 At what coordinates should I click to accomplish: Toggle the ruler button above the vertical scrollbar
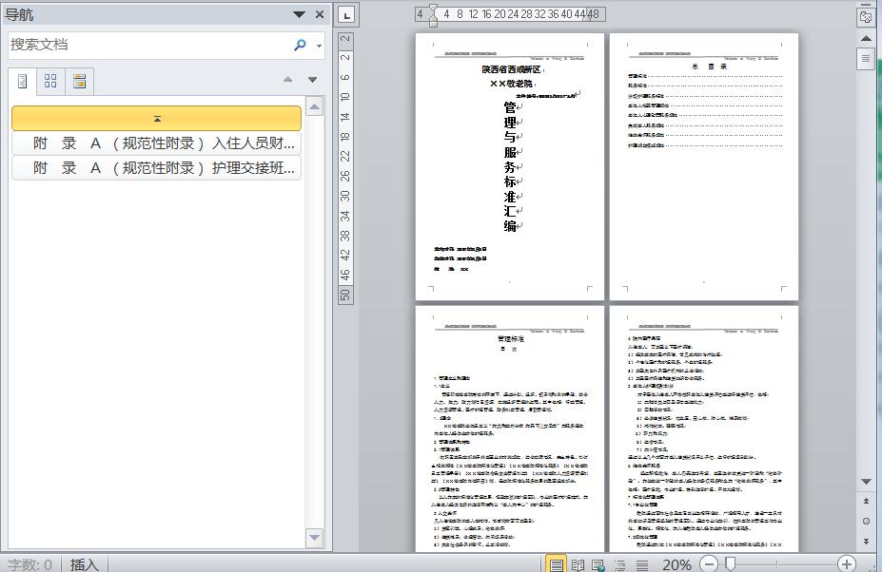(865, 16)
